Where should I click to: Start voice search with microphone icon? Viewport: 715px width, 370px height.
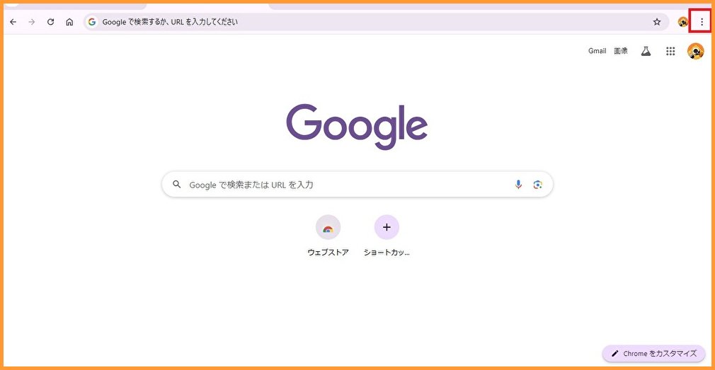coord(518,185)
